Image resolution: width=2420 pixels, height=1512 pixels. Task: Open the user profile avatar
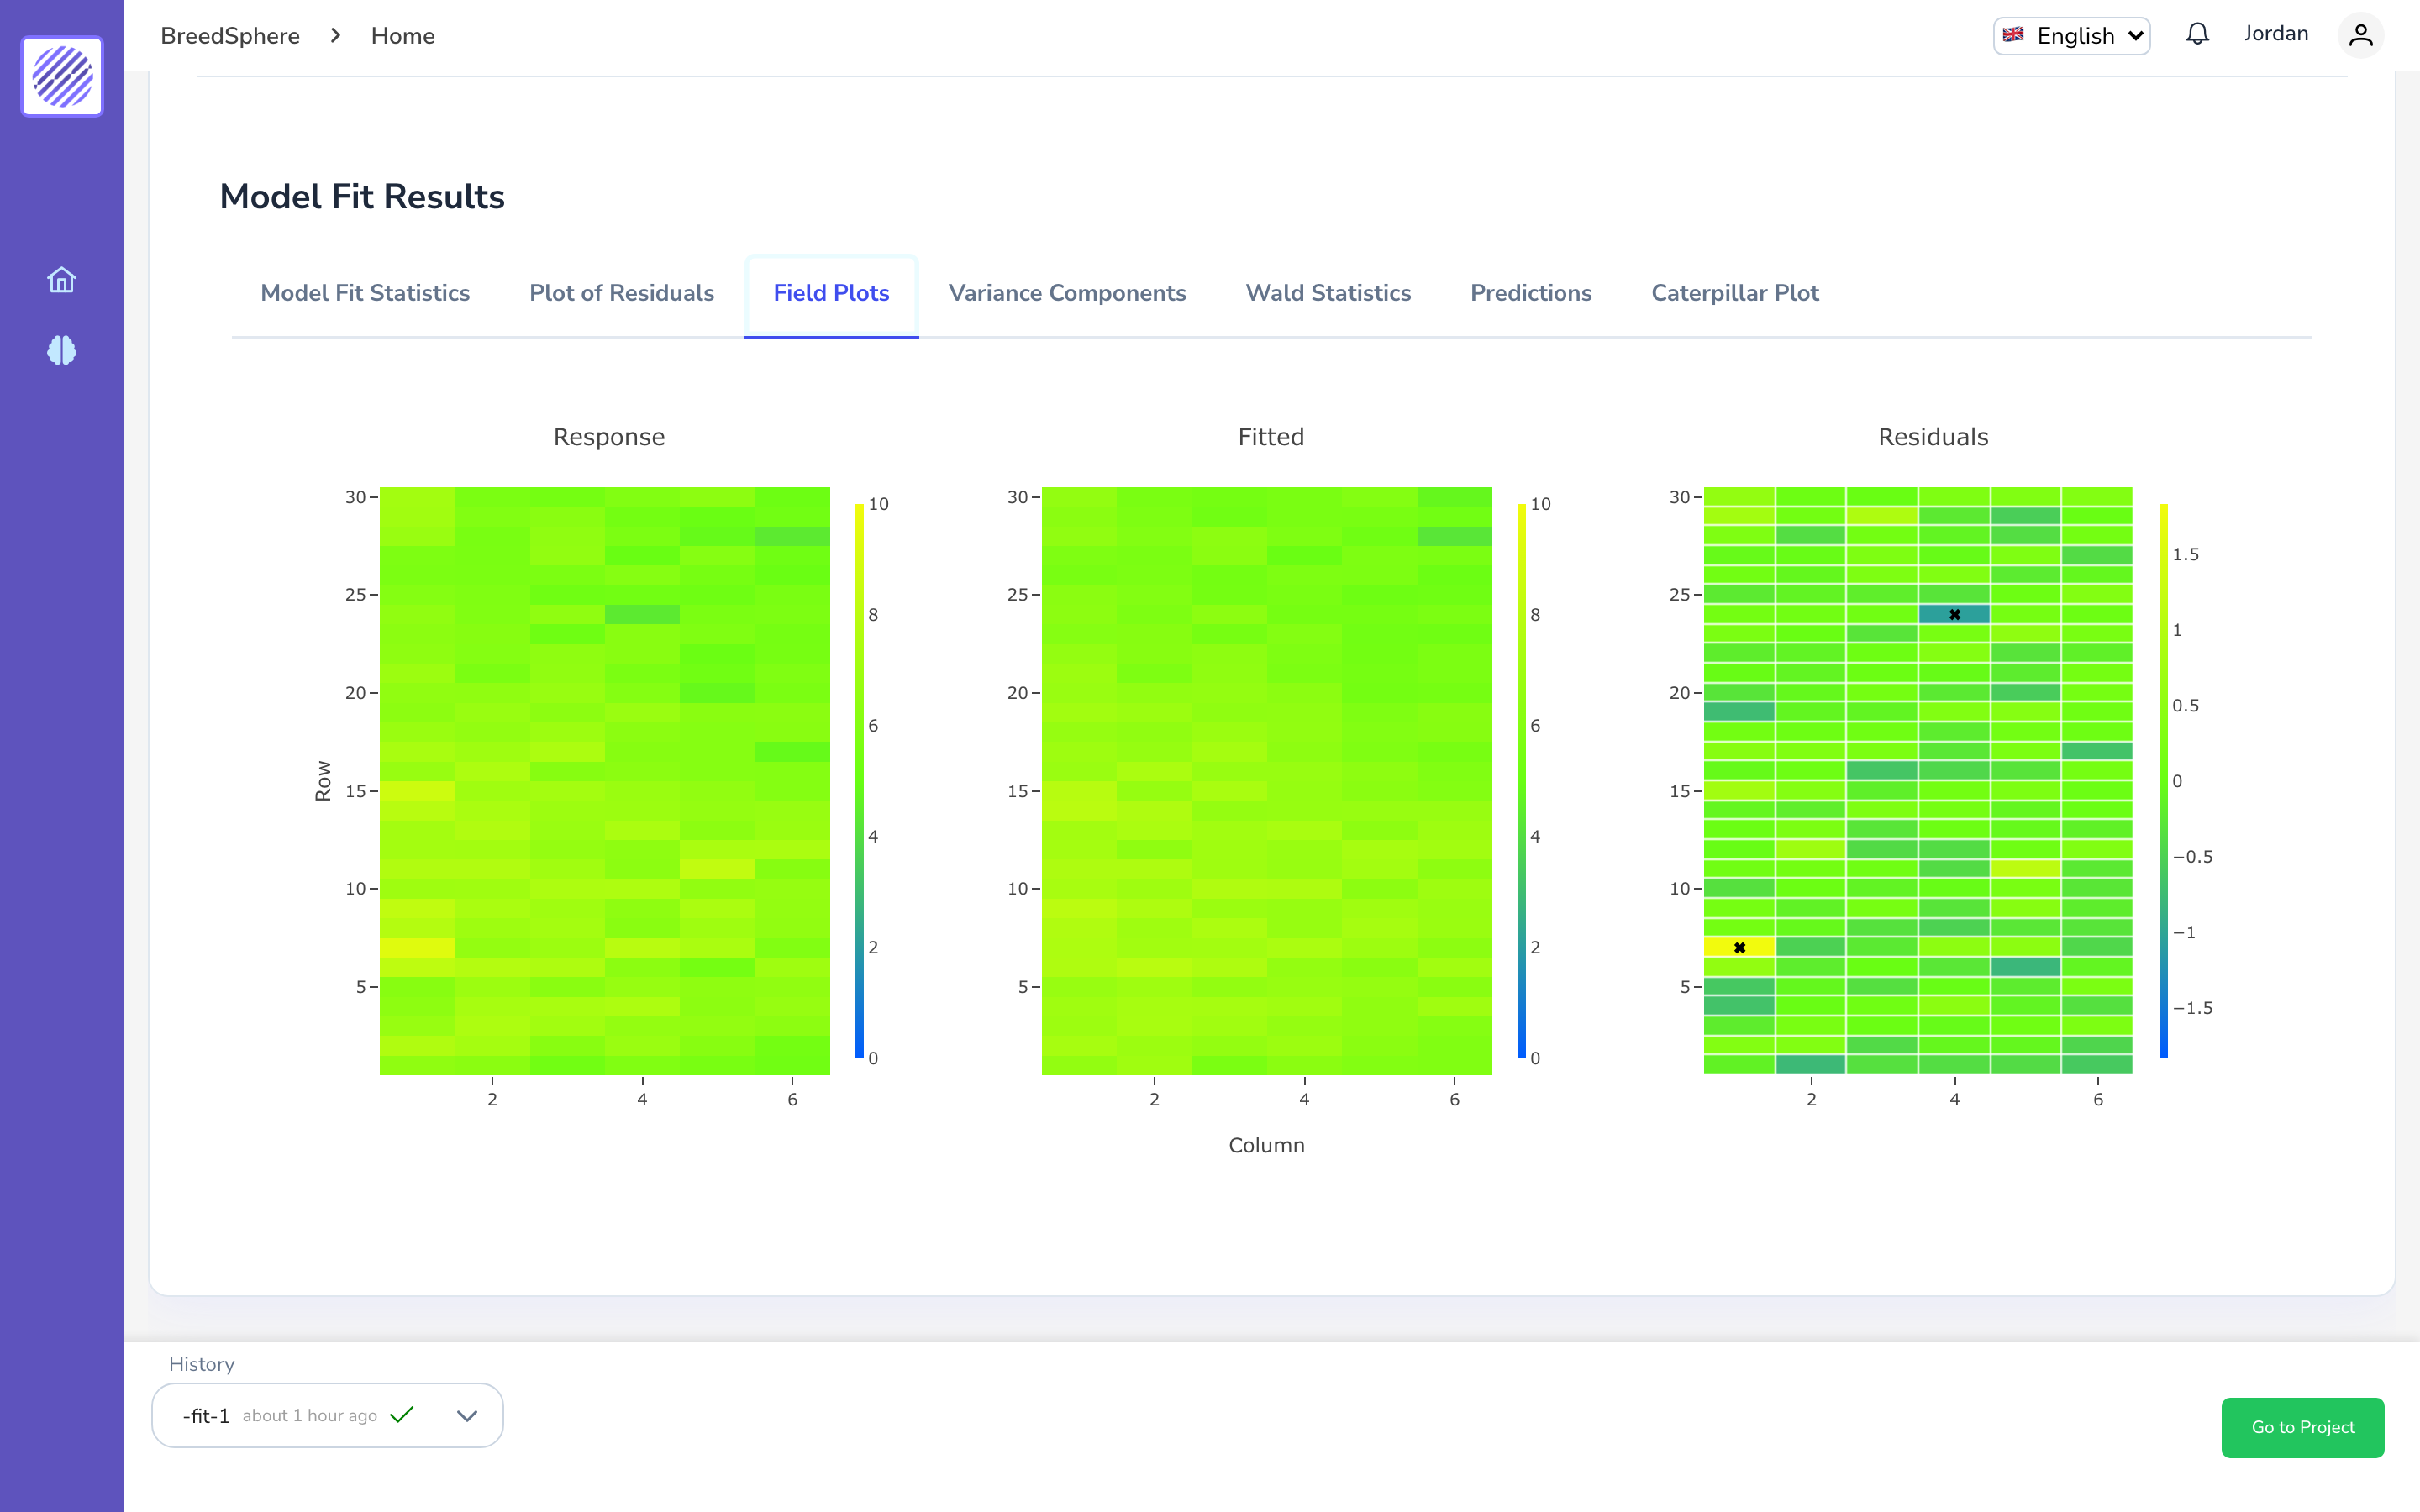point(2361,35)
